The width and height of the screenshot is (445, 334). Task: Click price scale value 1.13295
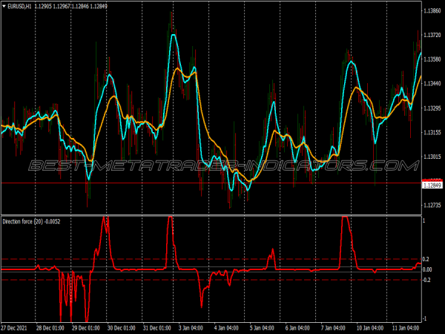(x=432, y=108)
